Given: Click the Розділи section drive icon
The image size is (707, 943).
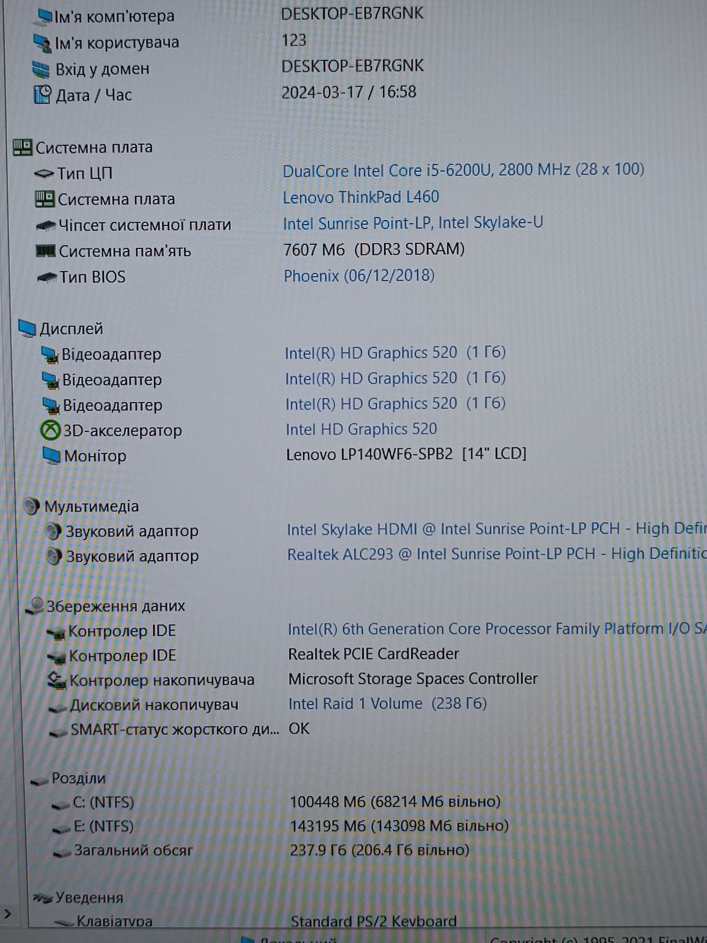Looking at the screenshot, I should (40, 781).
